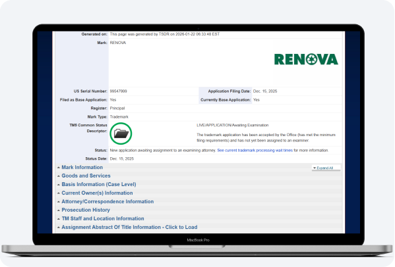Expand Basis Information (Case Level)

click(x=99, y=184)
